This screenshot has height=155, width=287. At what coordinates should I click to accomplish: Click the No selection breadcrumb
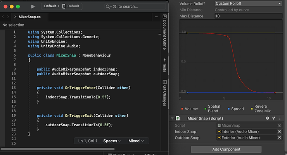[x=13, y=25]
